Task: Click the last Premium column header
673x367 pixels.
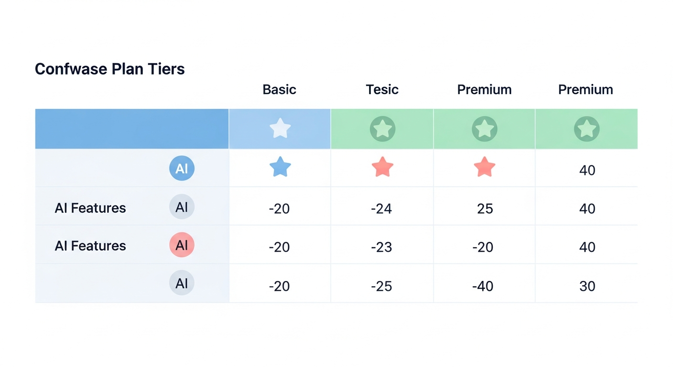Action: point(586,89)
